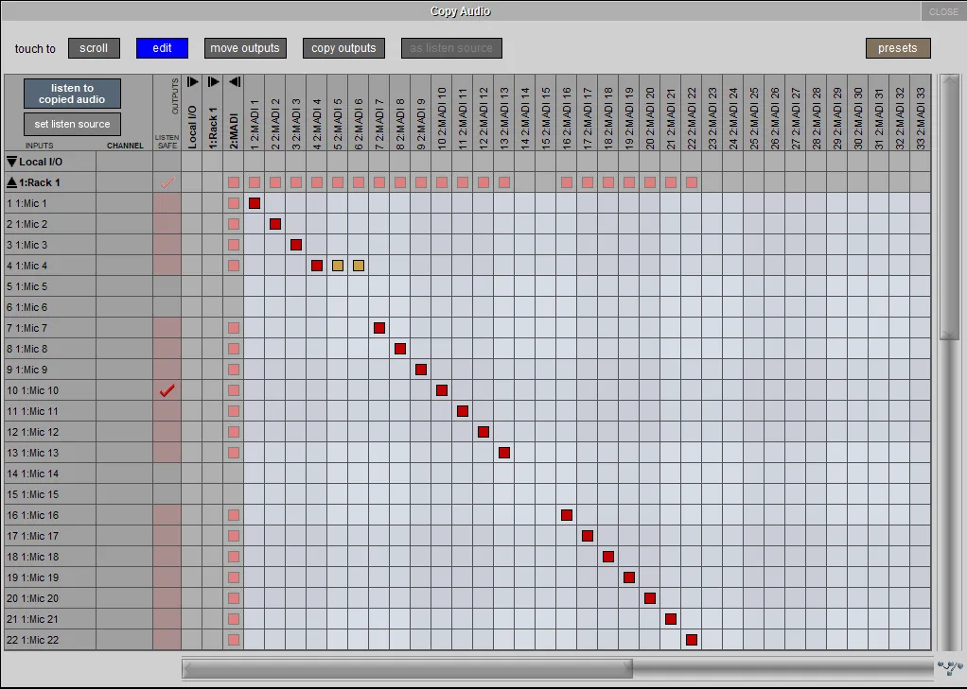Toggle route Mic 18 to MADI 18
This screenshot has width=967, height=689.
[x=608, y=557]
